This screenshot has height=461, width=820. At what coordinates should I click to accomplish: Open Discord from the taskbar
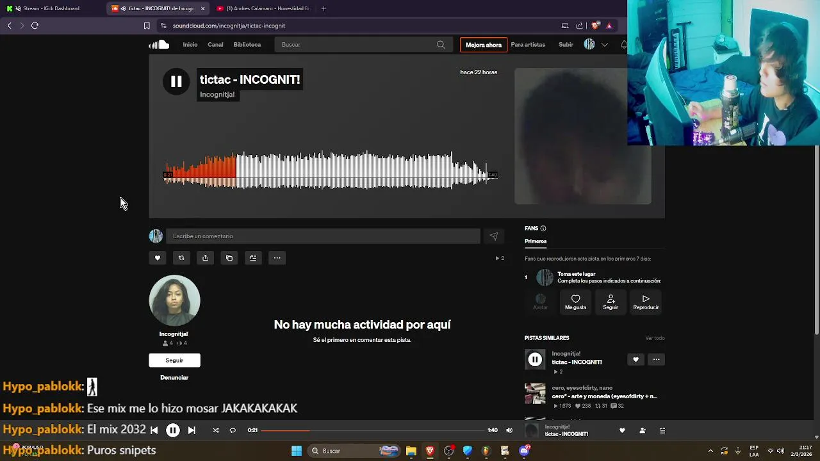point(524,451)
